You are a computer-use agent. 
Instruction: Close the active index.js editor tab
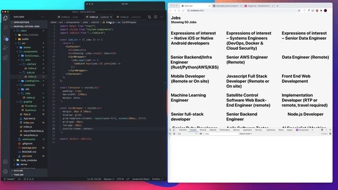coord(111,17)
